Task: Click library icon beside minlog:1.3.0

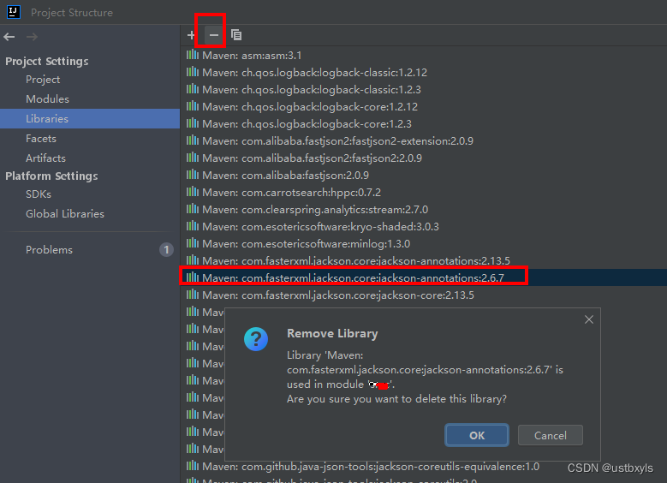Action: pyautogui.click(x=193, y=243)
